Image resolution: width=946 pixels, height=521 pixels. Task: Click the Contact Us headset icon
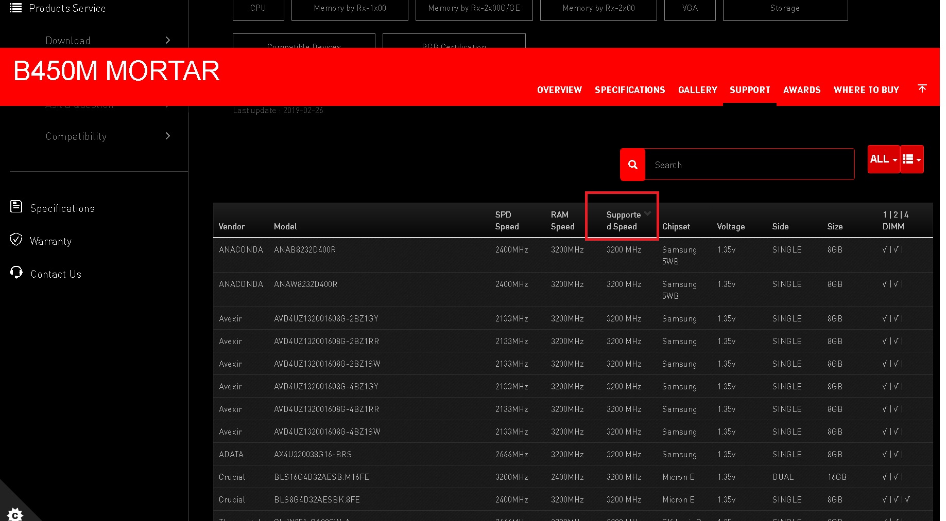[16, 273]
